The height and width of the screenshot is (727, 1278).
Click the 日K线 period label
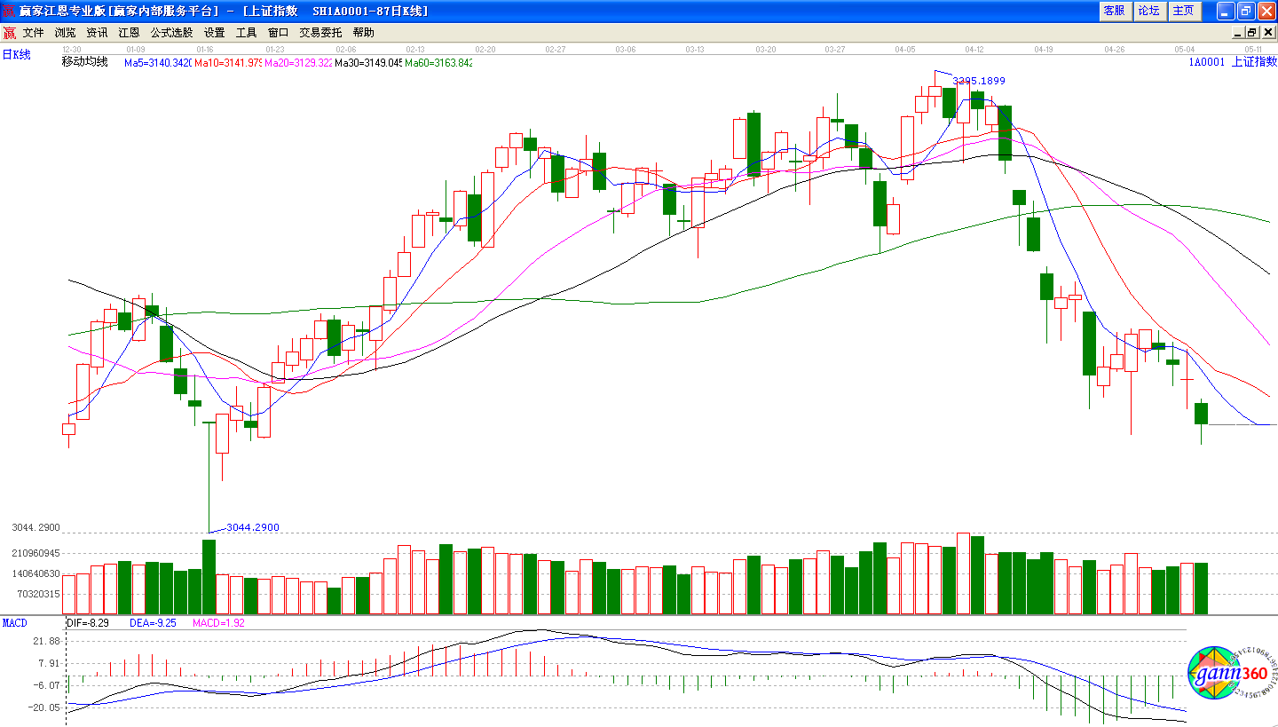click(16, 55)
